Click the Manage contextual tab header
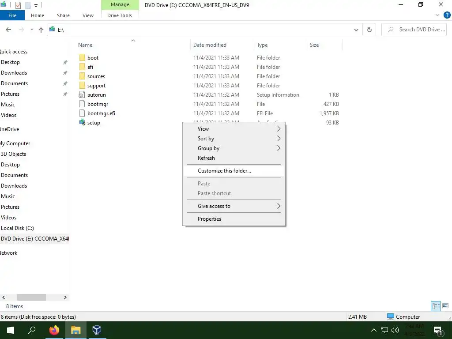The height and width of the screenshot is (339, 452). click(x=120, y=4)
